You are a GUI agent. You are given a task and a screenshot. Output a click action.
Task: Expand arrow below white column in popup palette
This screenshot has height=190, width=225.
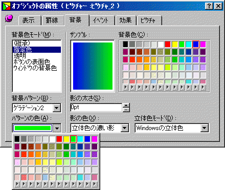[52, 184]
